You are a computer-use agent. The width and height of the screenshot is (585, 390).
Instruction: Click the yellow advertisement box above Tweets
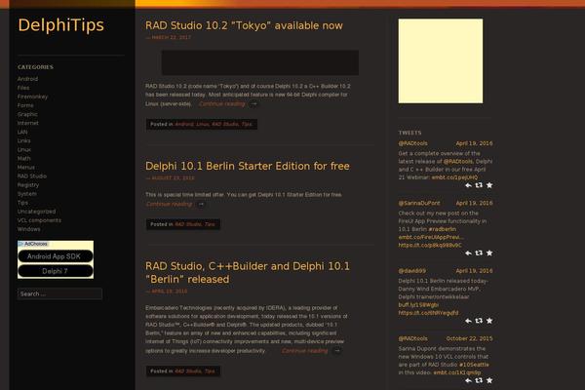[x=441, y=60]
